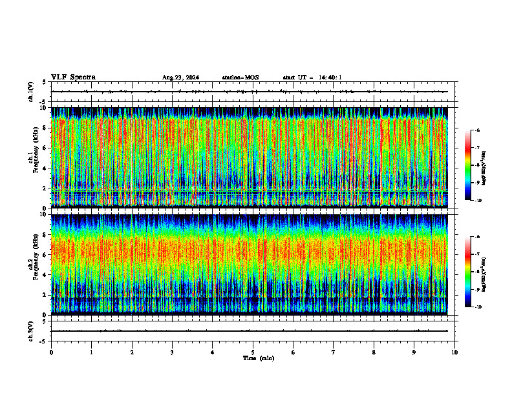This screenshot has height=395, width=512.
Task: Click inside the ch.1 spectrogram panel
Action: (x=250, y=157)
